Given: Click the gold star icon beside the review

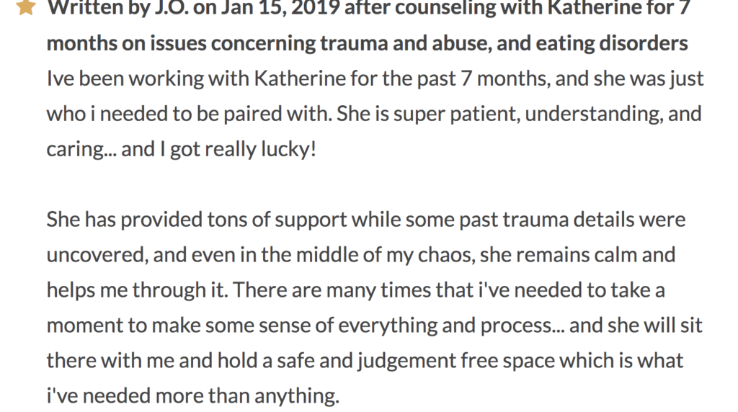Looking at the screenshot, I should click(25, 7).
